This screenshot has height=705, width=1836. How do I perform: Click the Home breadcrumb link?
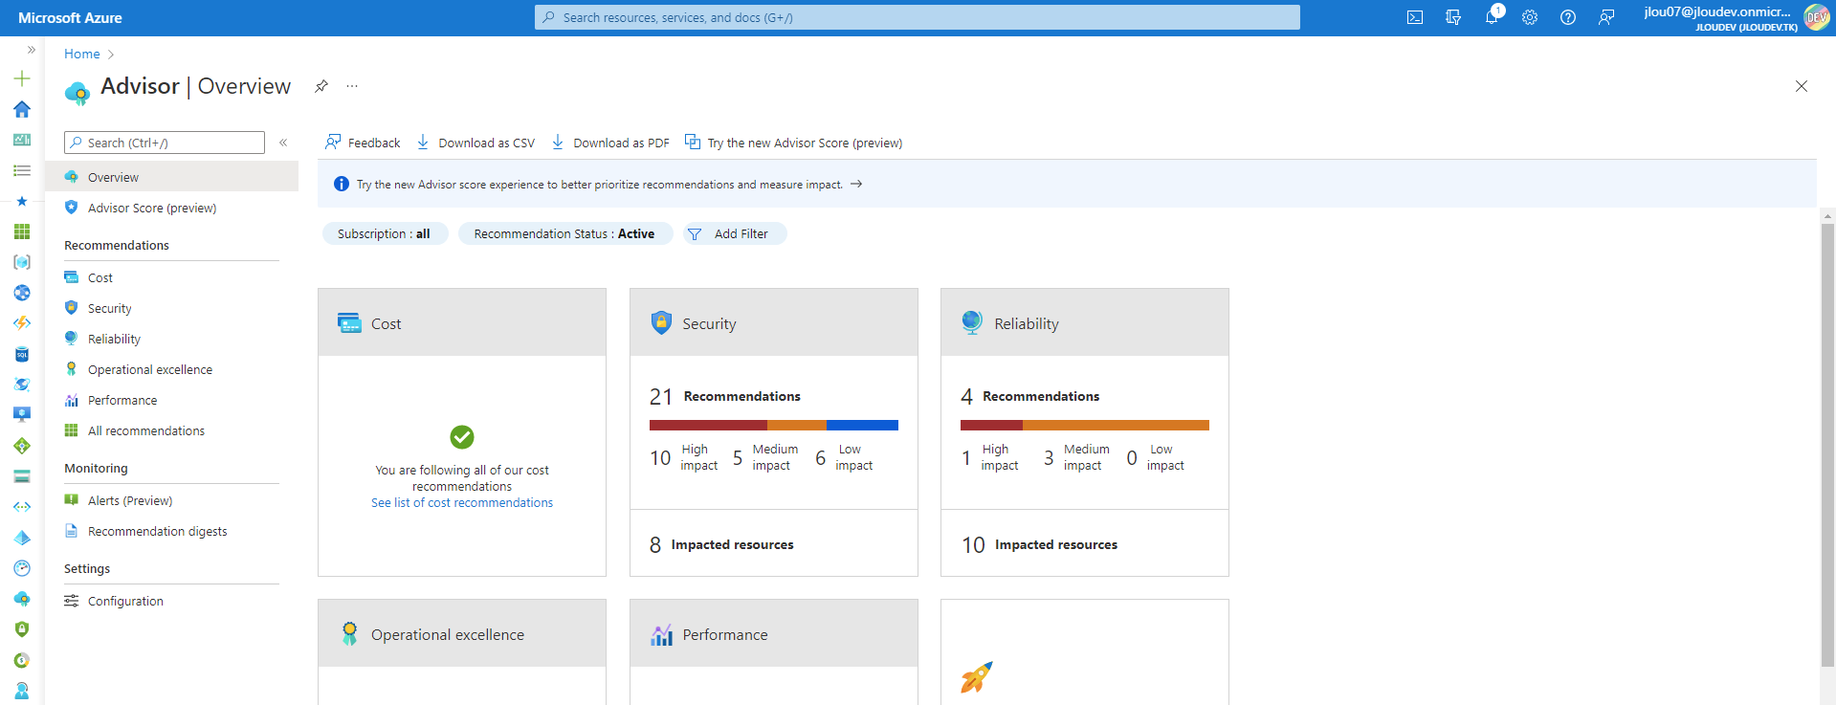(82, 54)
